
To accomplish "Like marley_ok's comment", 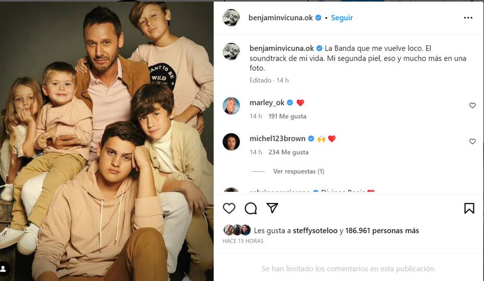I will (x=473, y=106).
